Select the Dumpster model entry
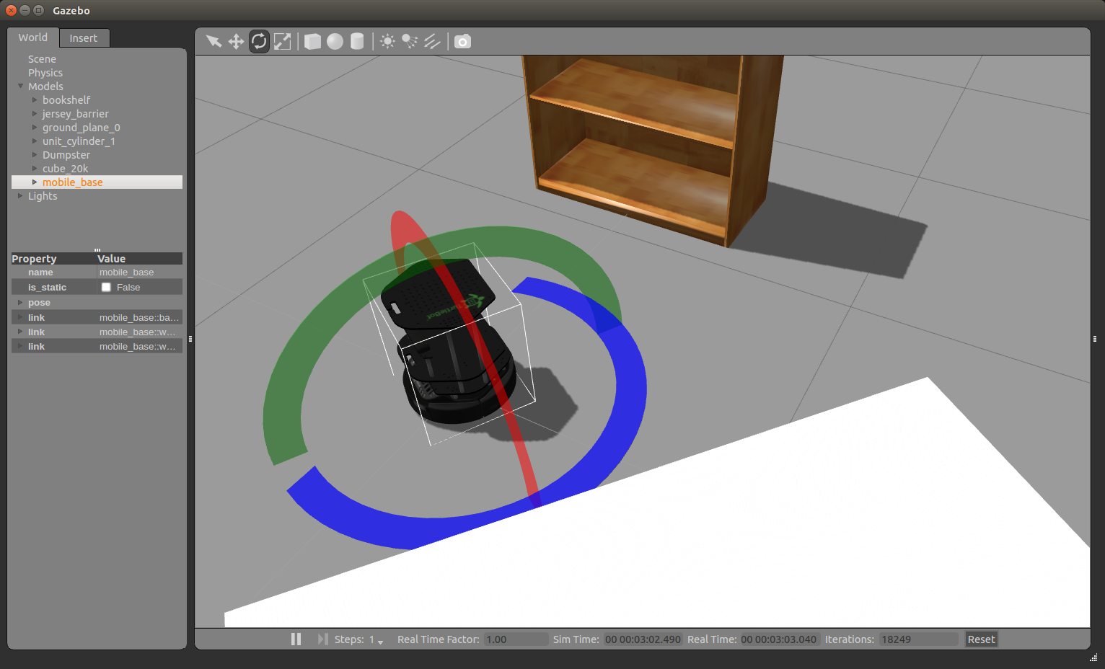1105x669 pixels. (66, 155)
